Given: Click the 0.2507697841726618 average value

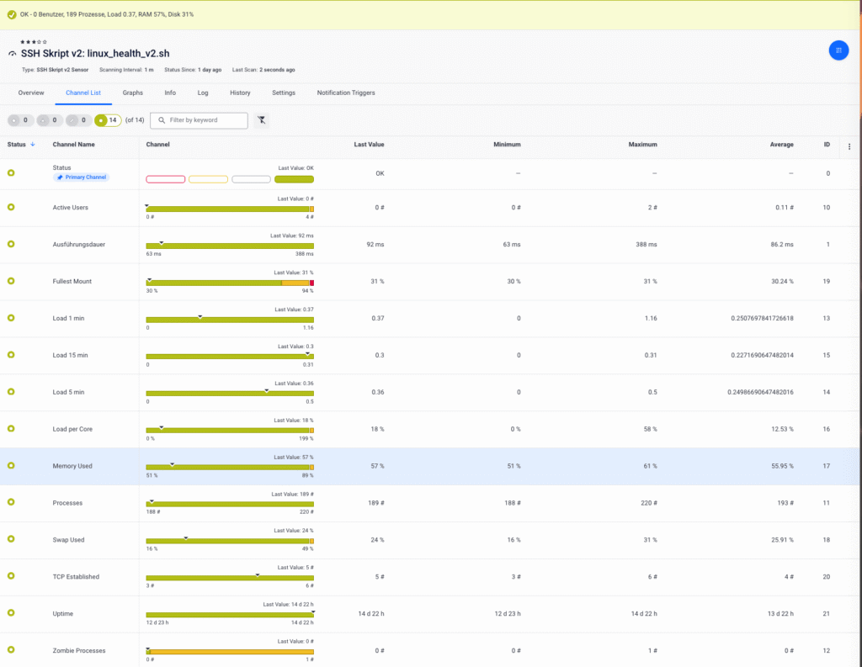Looking at the screenshot, I should (762, 318).
